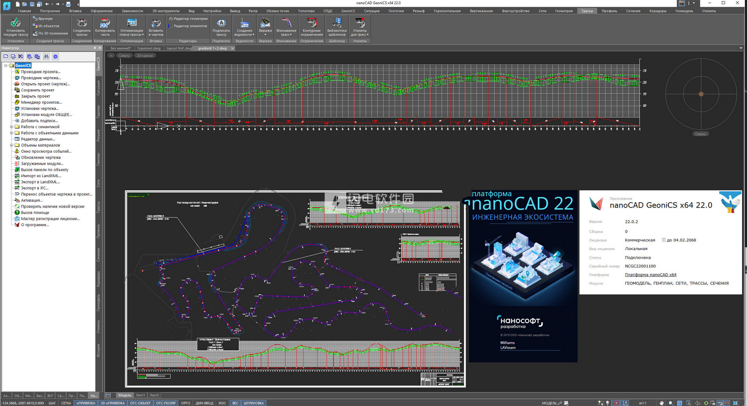Click the Save icon in quick access toolbar
This screenshot has width=747, height=406.
pos(32,4)
